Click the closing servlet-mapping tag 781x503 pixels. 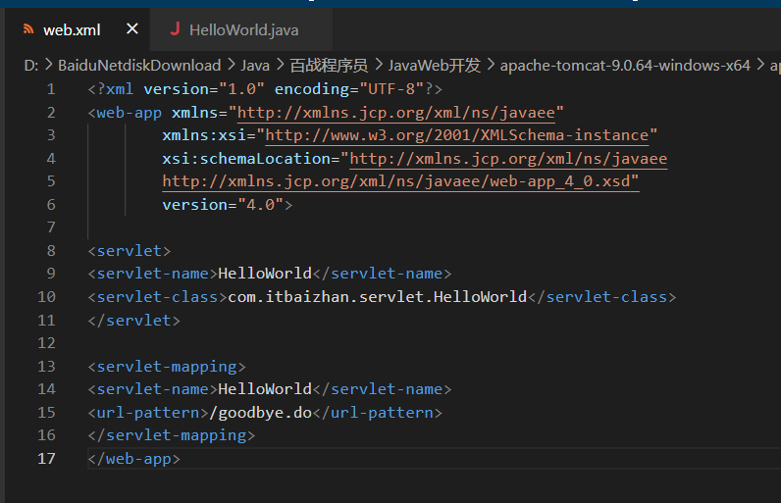[x=172, y=435]
